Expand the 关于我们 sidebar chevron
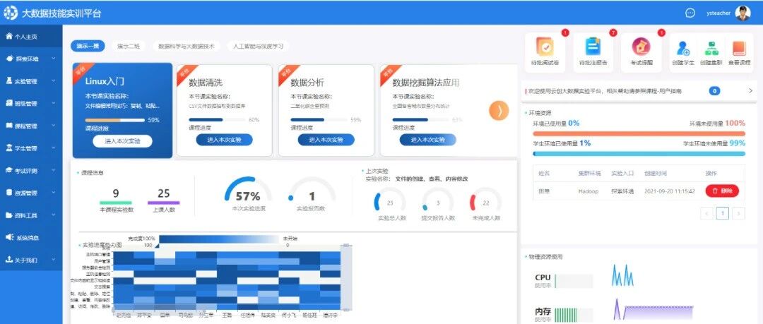This screenshot has height=324, width=763. [54, 260]
